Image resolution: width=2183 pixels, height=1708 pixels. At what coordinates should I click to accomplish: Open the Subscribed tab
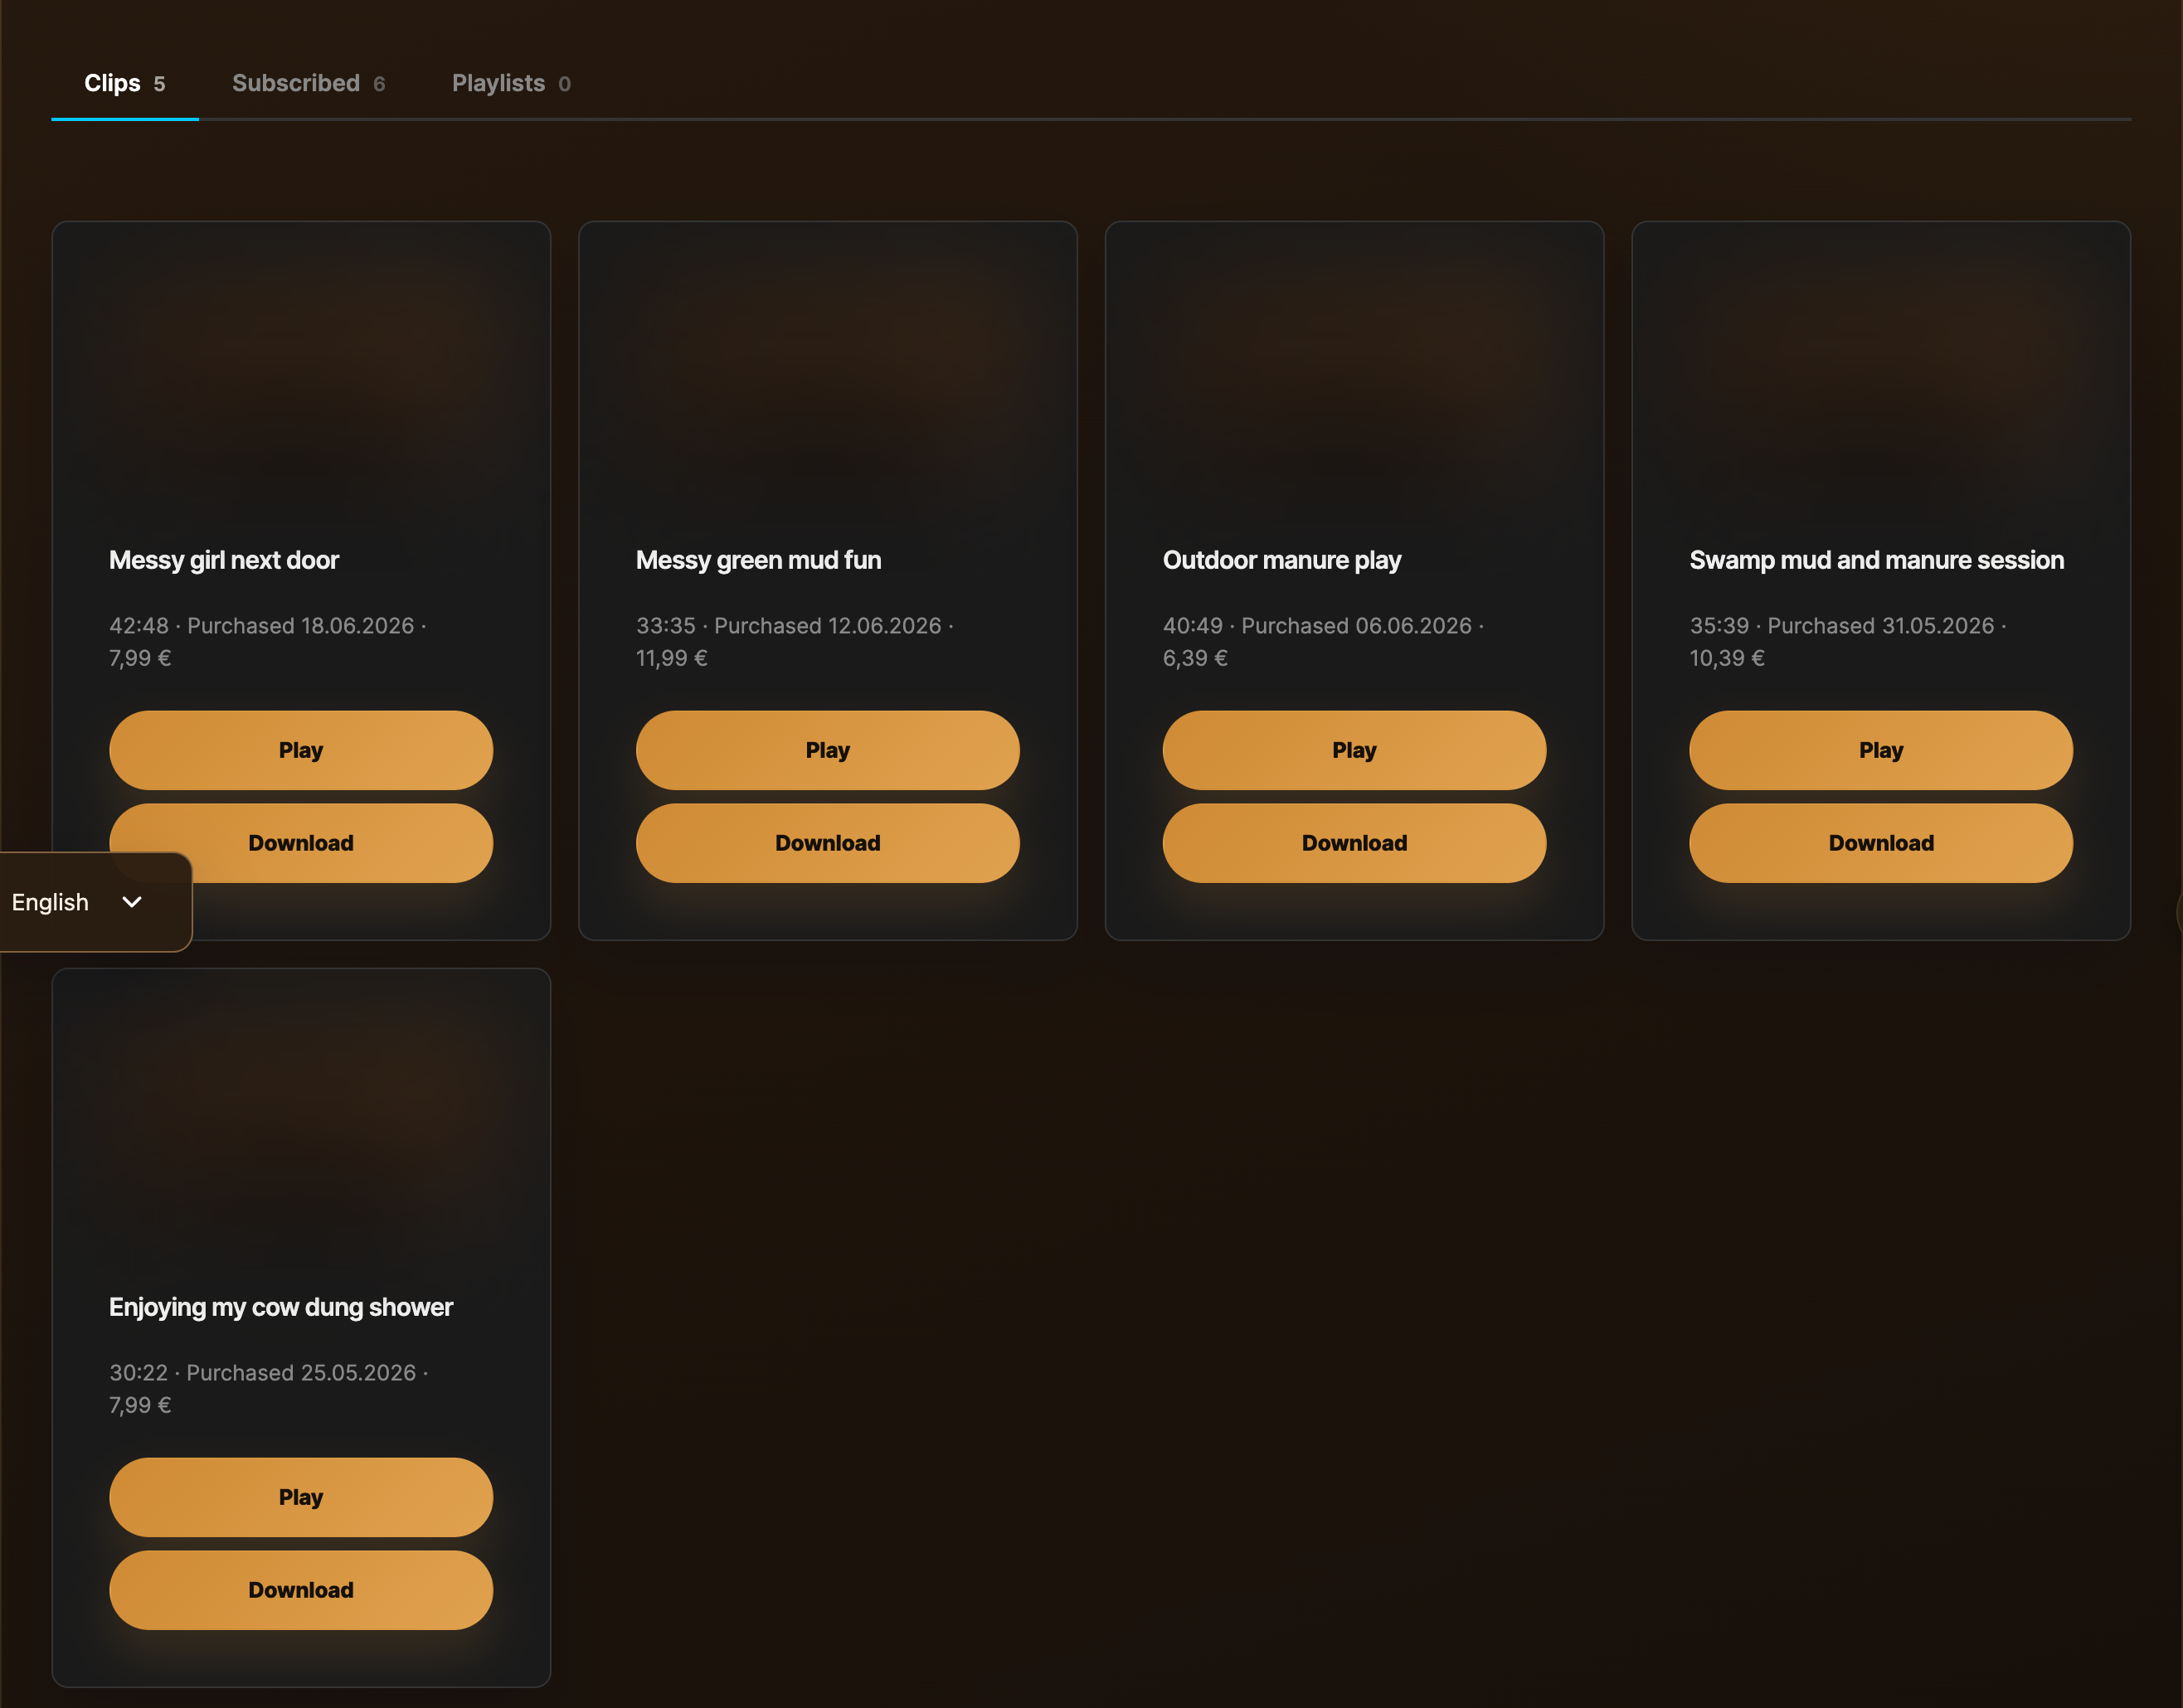[x=309, y=83]
